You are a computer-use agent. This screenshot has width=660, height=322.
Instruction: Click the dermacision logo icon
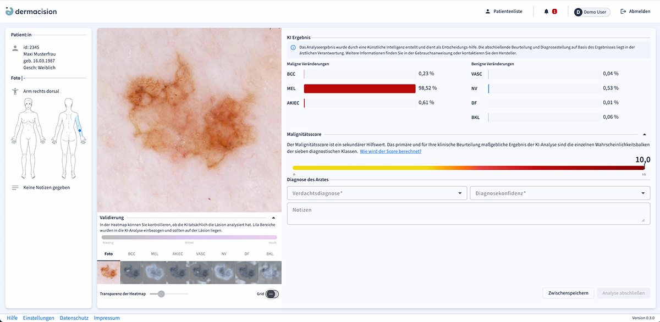click(x=9, y=11)
